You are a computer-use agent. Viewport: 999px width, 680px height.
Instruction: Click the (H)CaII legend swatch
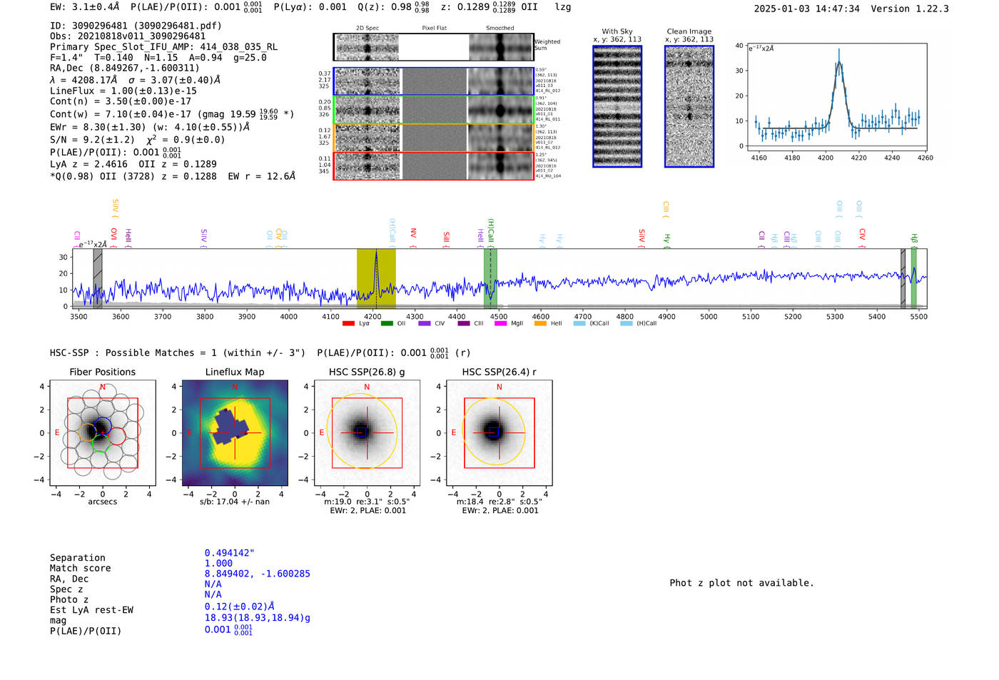coord(626,323)
